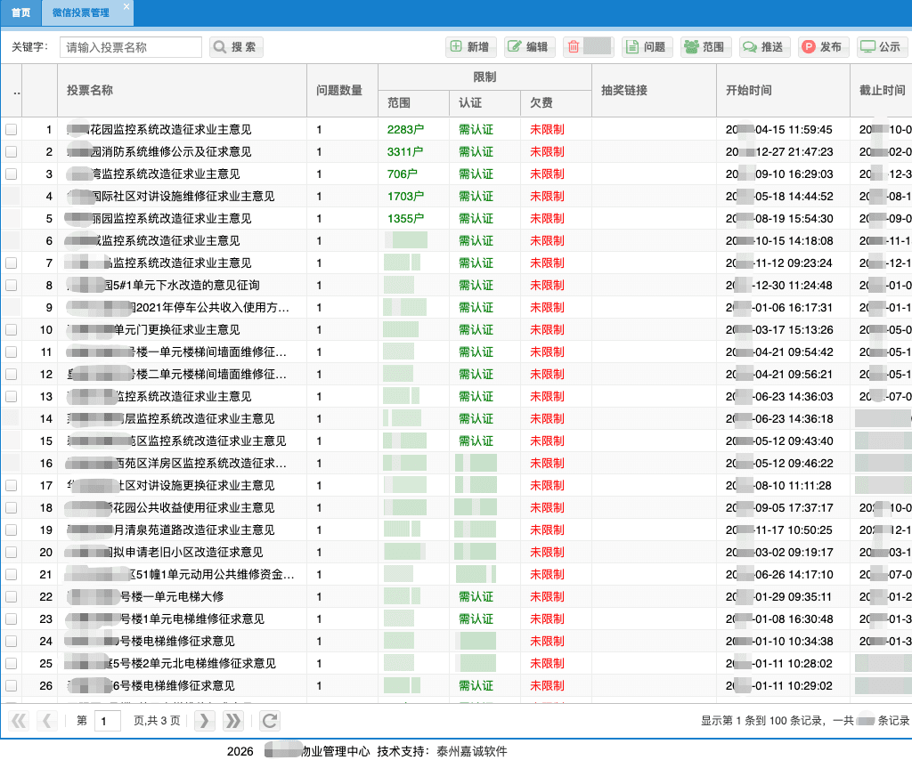912x760 pixels.
Task: Click the 3311户 scope value
Action: pyautogui.click(x=405, y=151)
